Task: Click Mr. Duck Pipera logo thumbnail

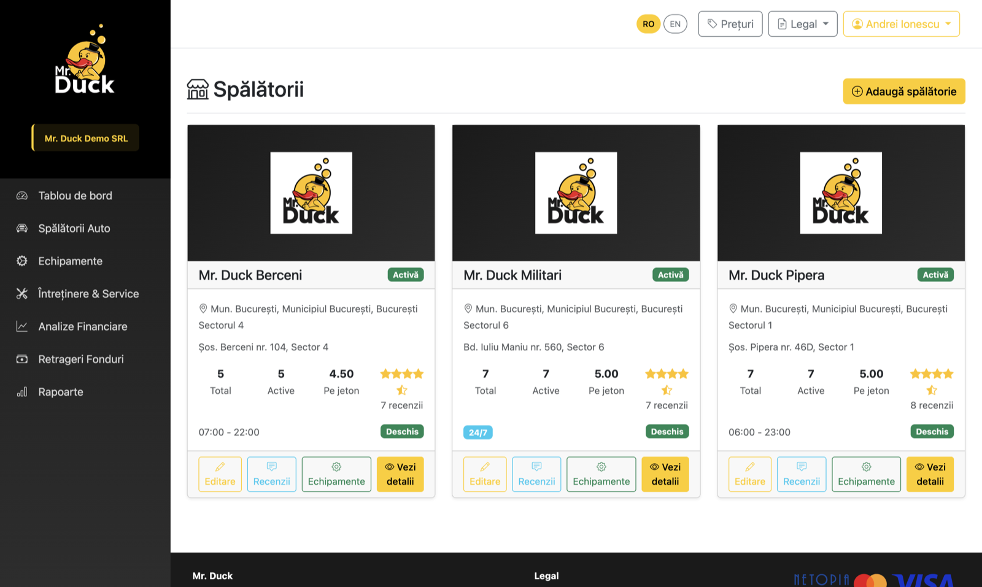Action: pyautogui.click(x=841, y=193)
